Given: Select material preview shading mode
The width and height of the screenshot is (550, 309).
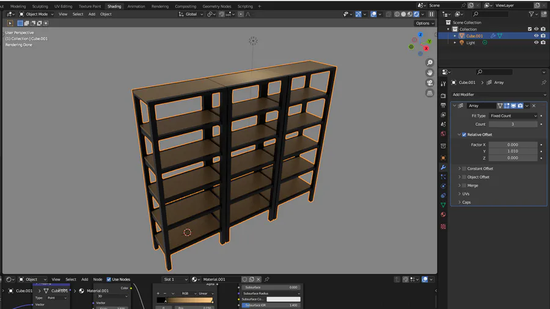Looking at the screenshot, I should (409, 15).
